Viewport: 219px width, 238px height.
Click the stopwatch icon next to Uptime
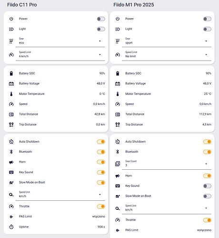pyautogui.click(x=11, y=227)
